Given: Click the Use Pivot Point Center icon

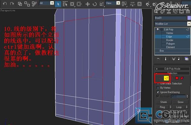Looking at the screenshot, I should (x=124, y=4).
